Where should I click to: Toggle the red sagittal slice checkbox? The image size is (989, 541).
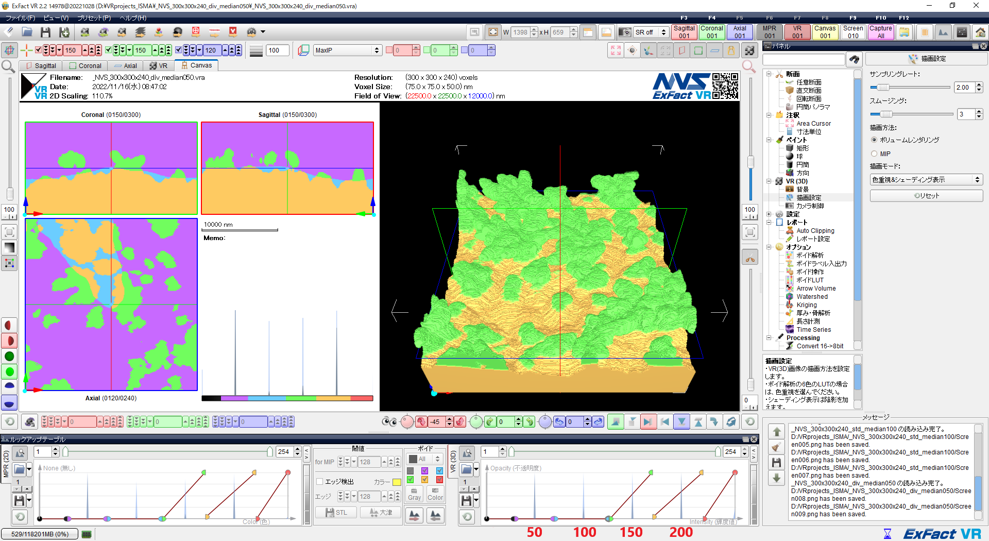38,50
